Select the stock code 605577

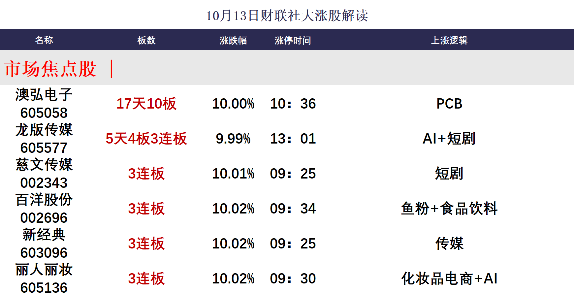pyautogui.click(x=44, y=148)
